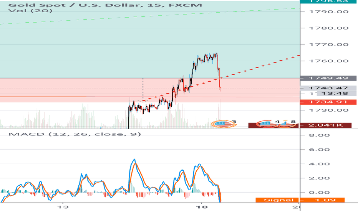Click the 1760.00 price axis label
Screen dimensions: 358x211
tap(329, 61)
